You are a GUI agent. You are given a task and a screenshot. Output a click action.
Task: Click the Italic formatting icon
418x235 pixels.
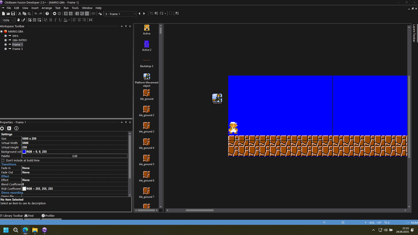click(55, 20)
